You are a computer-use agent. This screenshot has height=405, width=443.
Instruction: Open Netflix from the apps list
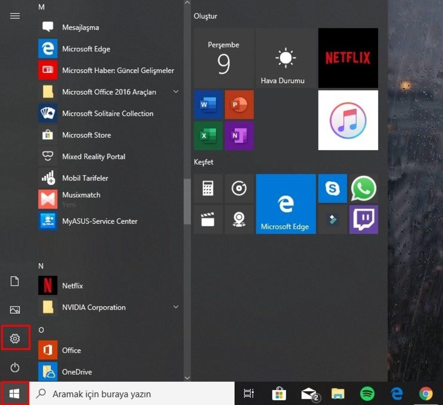pyautogui.click(x=72, y=285)
